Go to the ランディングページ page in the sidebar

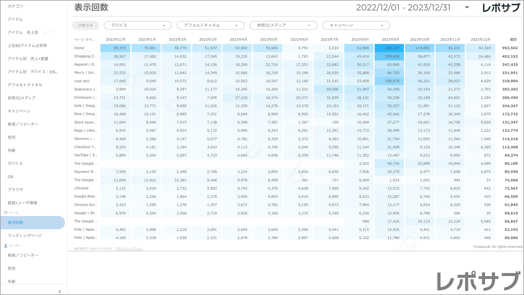pos(25,236)
